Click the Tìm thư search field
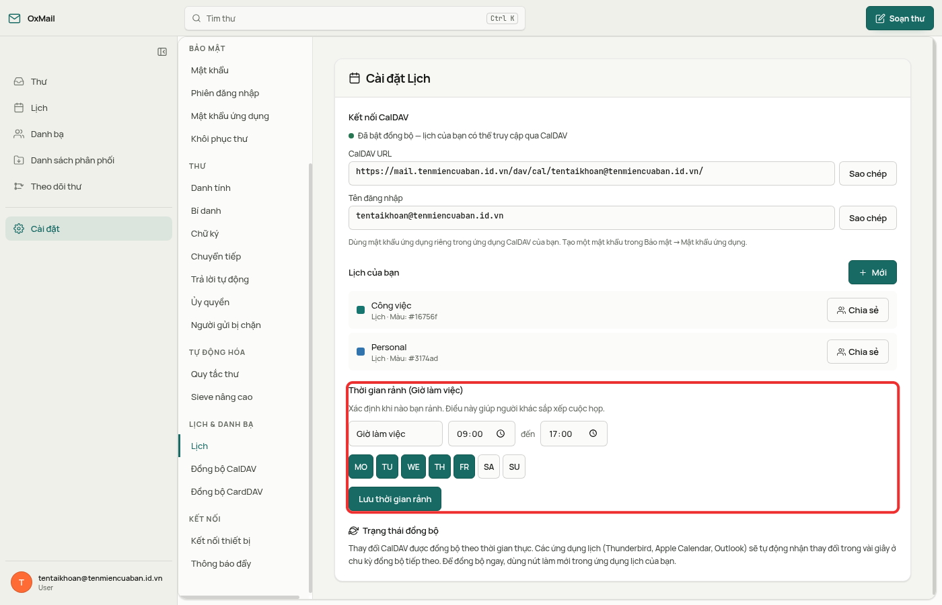Screen dimensions: 942x605 355,18
